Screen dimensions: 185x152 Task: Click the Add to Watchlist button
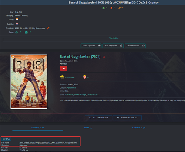(x=127, y=118)
